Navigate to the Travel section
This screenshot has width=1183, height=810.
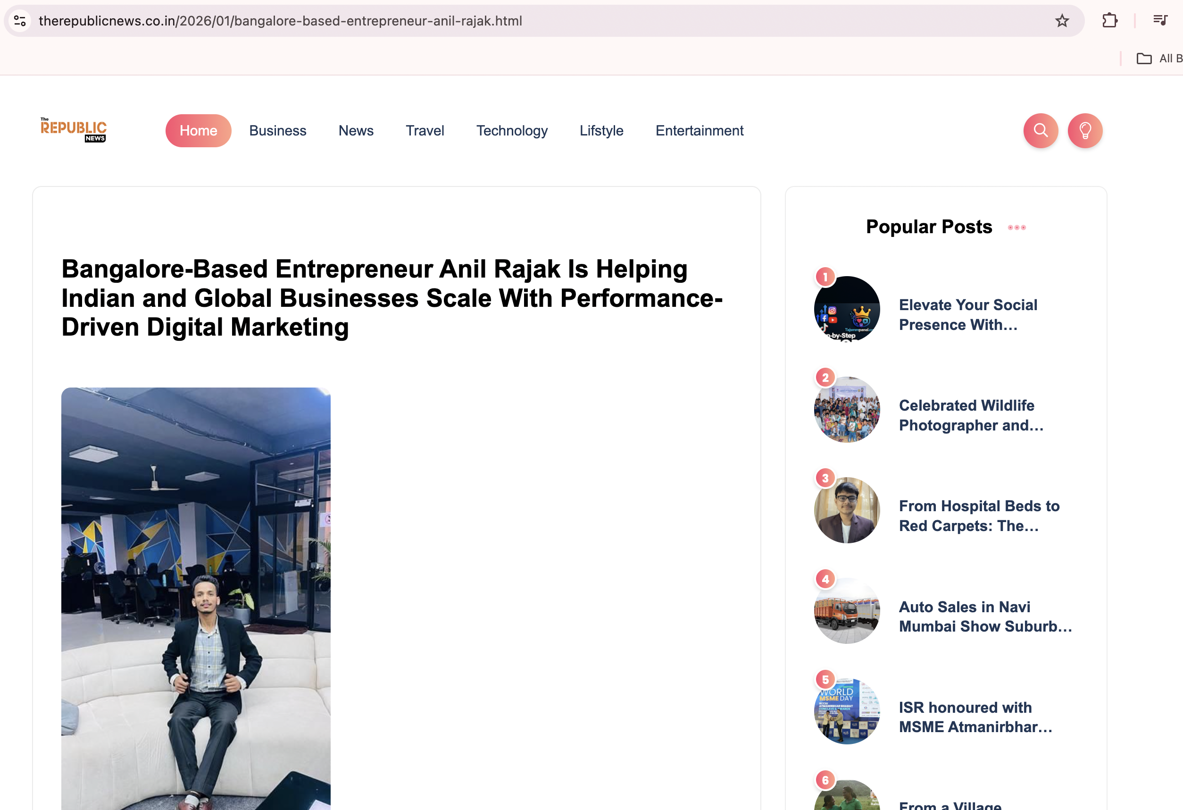click(x=425, y=131)
